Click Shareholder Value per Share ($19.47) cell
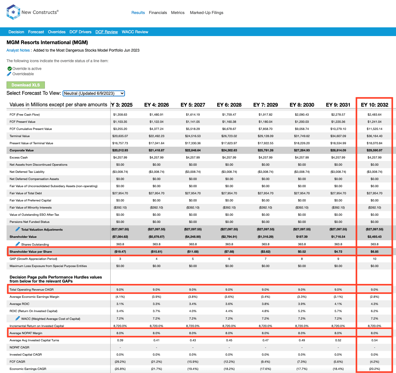 (120, 252)
